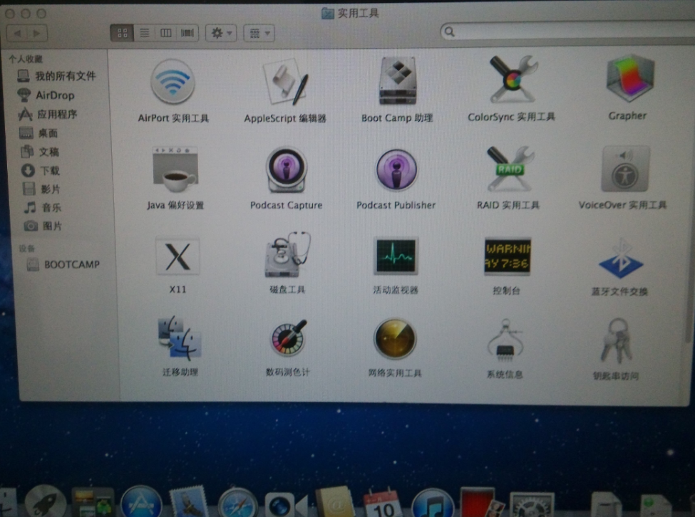Open 迁移助理 Migration Assistant icon

coord(180,338)
